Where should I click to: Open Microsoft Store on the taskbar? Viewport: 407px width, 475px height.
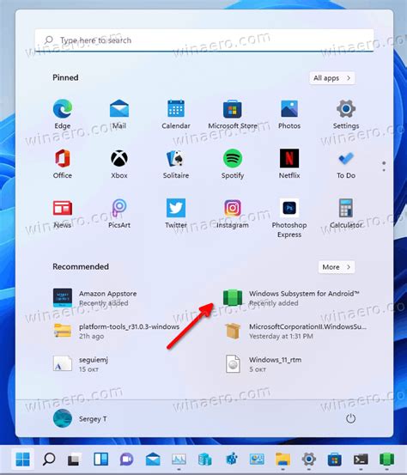coord(335,460)
